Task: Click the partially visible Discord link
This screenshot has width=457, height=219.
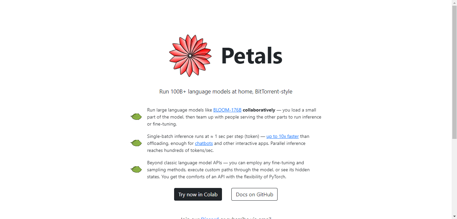Action: click(210, 218)
